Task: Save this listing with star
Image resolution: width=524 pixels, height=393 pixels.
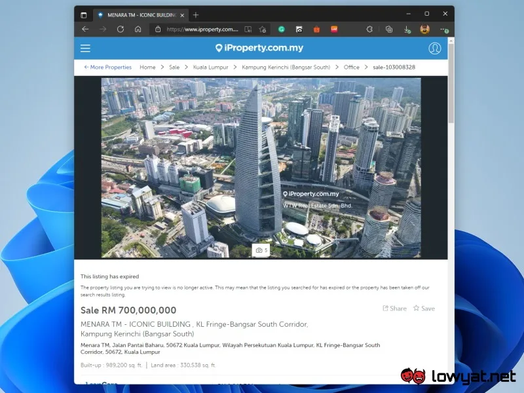Action: (x=424, y=308)
